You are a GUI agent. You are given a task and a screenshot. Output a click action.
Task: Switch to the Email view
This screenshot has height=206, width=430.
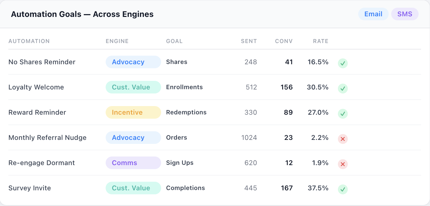(x=373, y=14)
